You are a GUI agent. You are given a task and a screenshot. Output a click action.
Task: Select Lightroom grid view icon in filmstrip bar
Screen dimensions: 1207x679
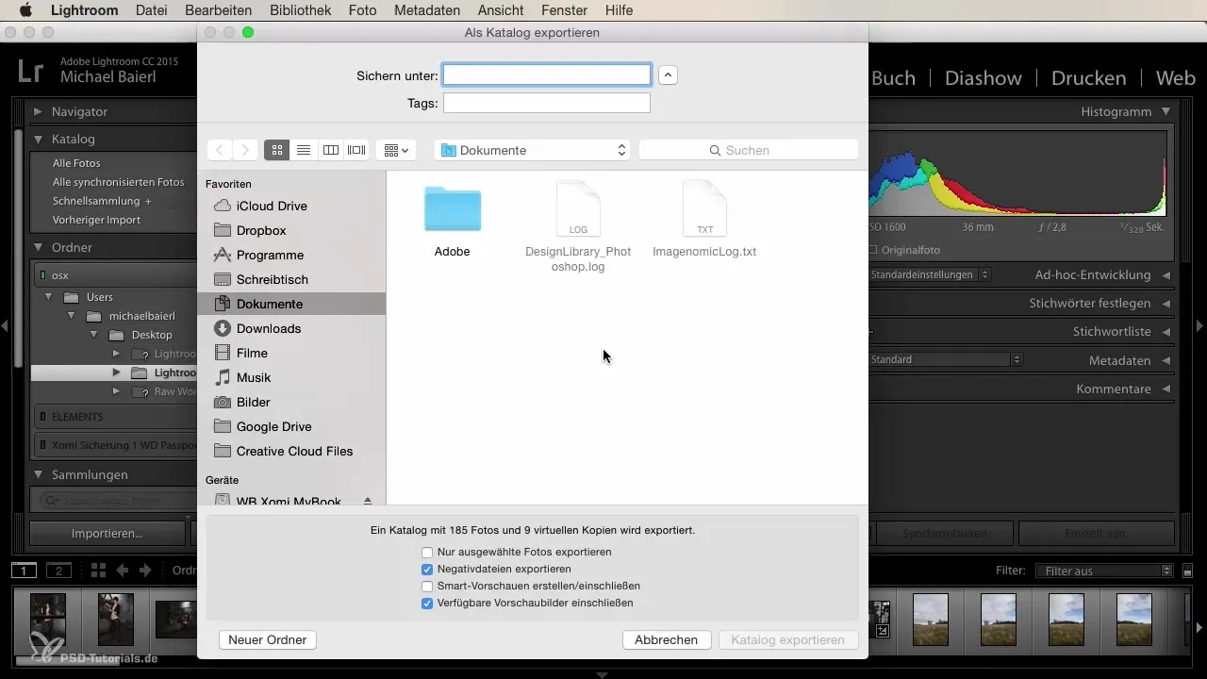coord(98,571)
